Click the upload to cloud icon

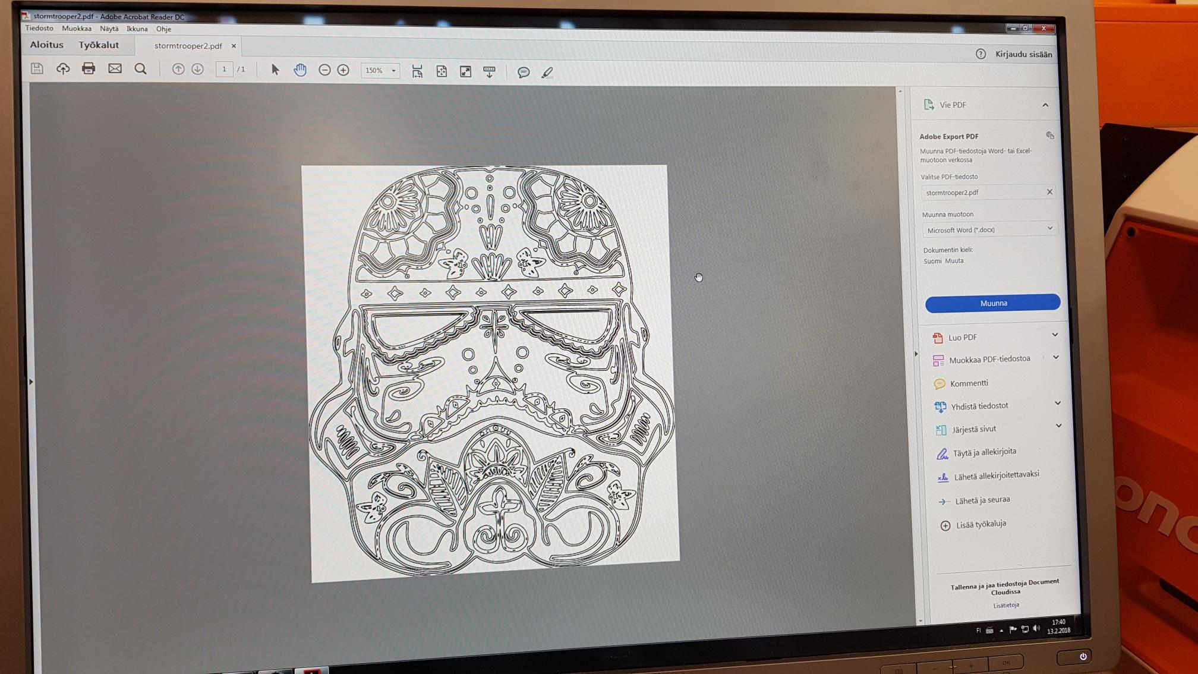[63, 68]
